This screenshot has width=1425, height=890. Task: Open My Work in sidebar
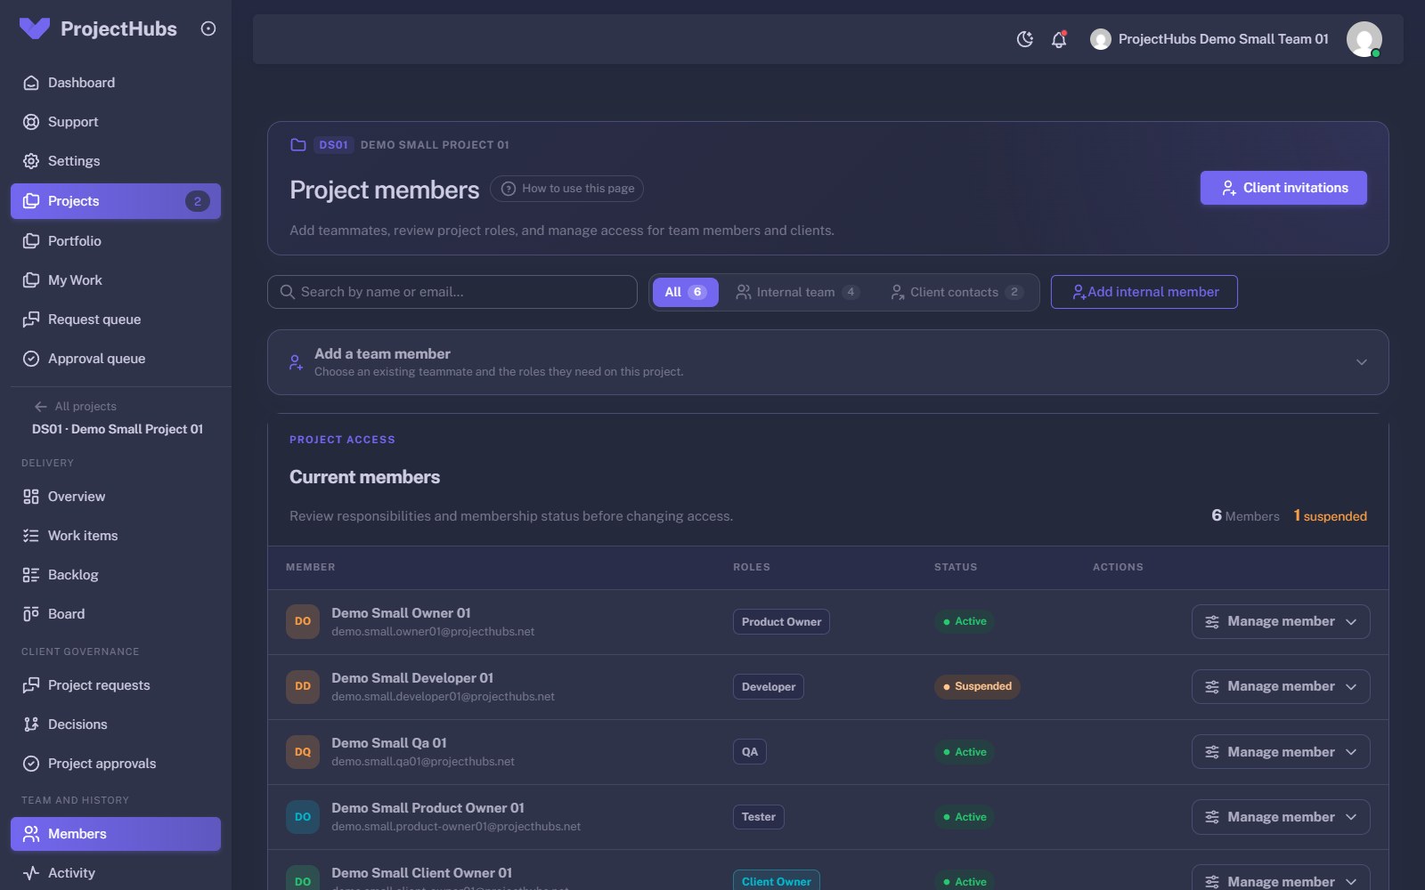(116, 280)
